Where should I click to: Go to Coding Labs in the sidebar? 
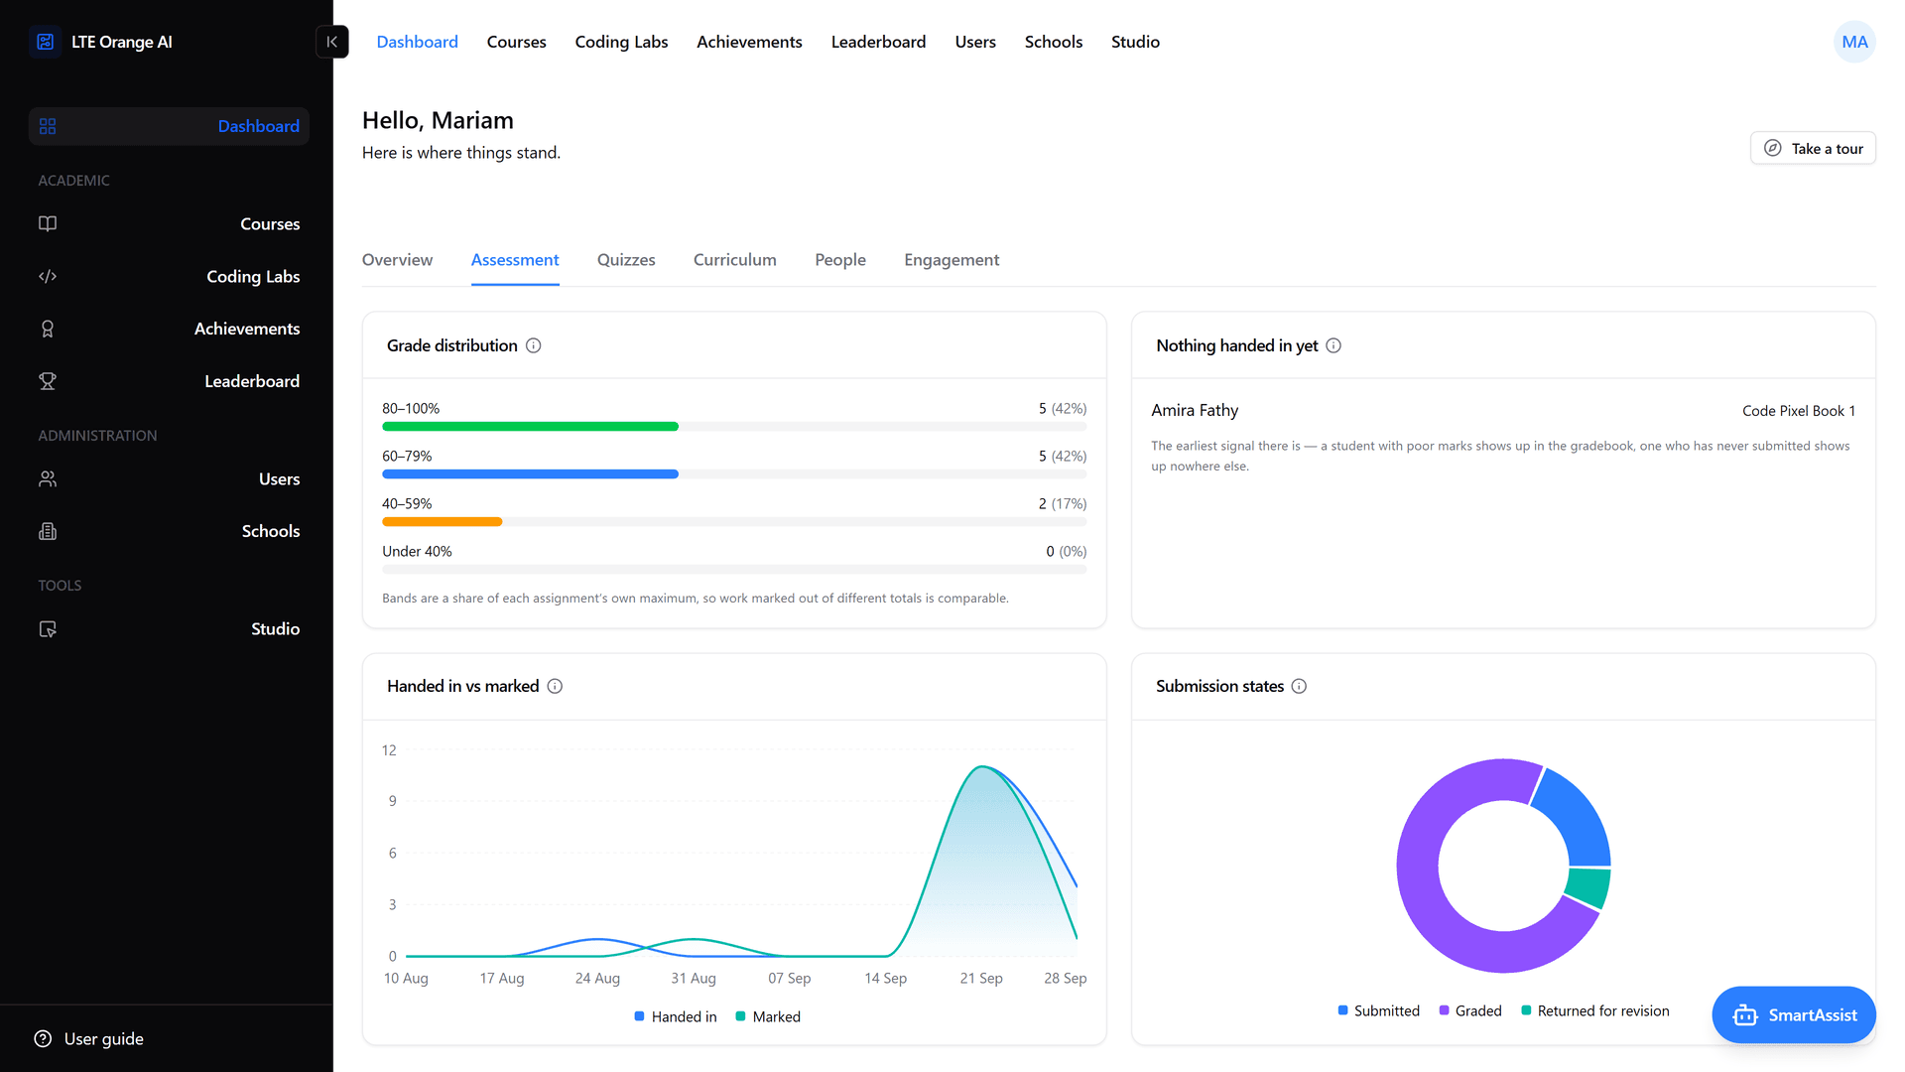pos(169,276)
